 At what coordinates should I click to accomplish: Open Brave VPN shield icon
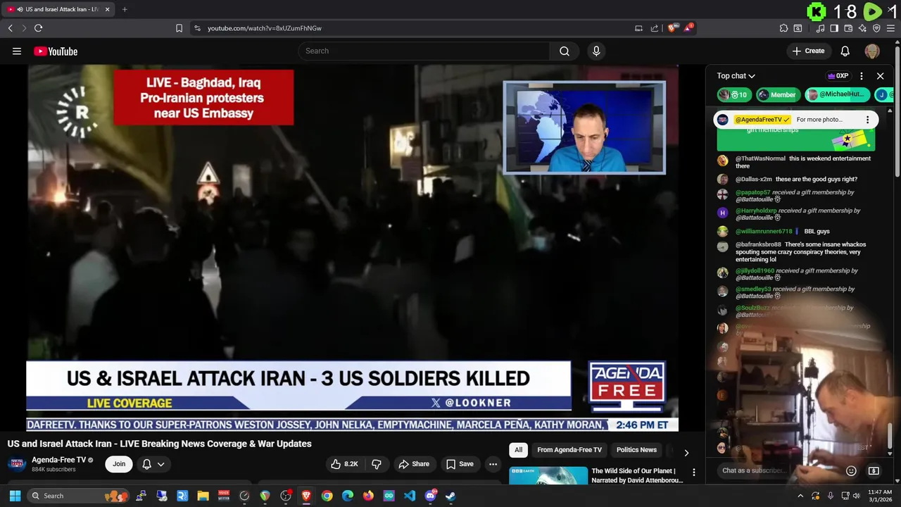tap(876, 28)
